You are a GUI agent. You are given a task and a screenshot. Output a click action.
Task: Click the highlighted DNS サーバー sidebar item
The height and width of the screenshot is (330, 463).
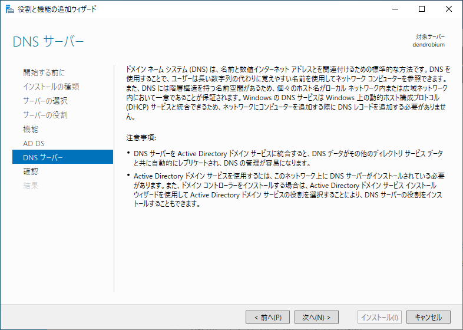(x=43, y=157)
